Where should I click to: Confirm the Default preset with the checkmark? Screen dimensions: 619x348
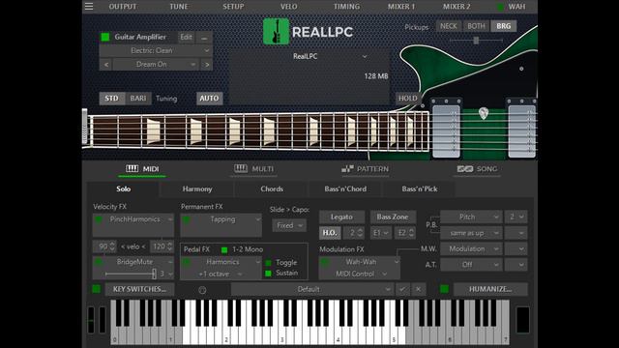[x=402, y=289]
